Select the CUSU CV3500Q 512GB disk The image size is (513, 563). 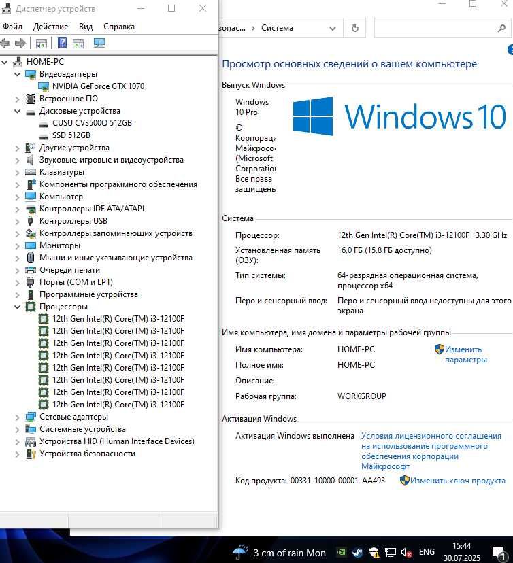pos(92,123)
